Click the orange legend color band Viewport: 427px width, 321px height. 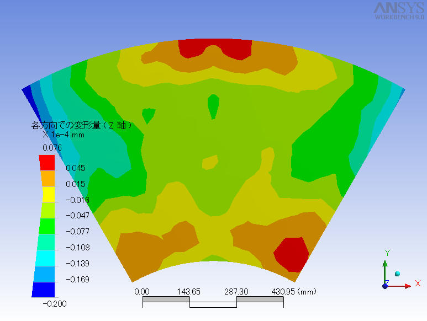pos(48,178)
